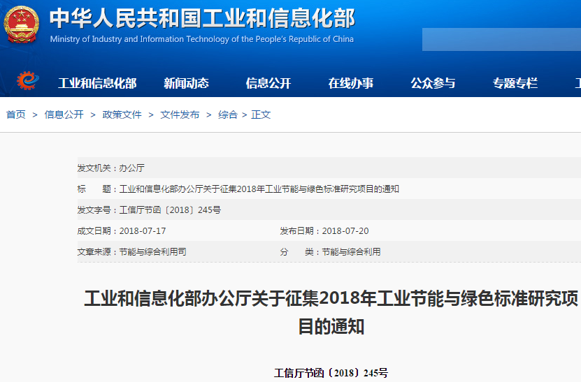
Task: Click the 标题 row with notice title
Action: coord(329,189)
